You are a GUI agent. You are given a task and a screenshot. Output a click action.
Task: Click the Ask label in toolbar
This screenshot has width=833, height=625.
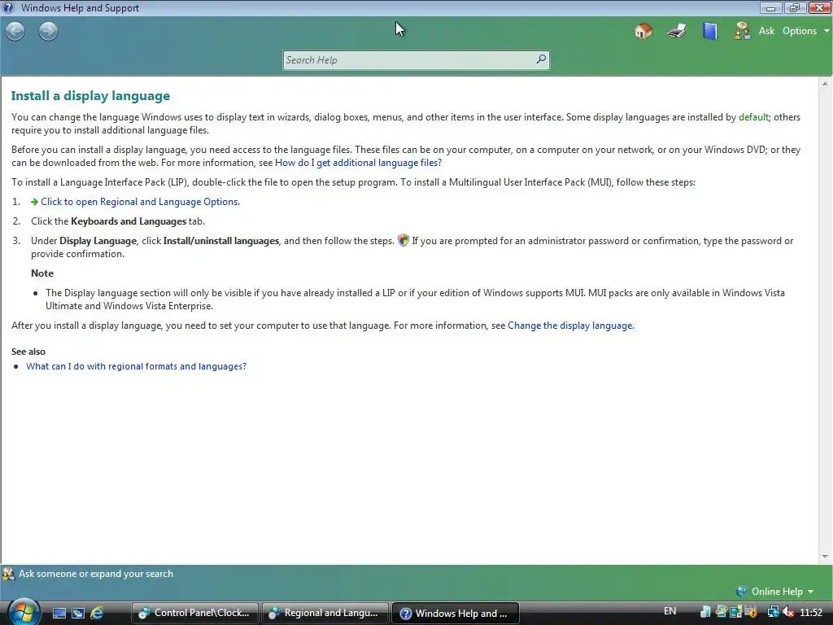click(x=766, y=31)
